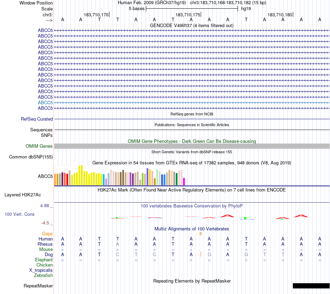Click the 183,710,175 ruler position marker
Viewport: 330px width, 294px height.
pos(188,15)
